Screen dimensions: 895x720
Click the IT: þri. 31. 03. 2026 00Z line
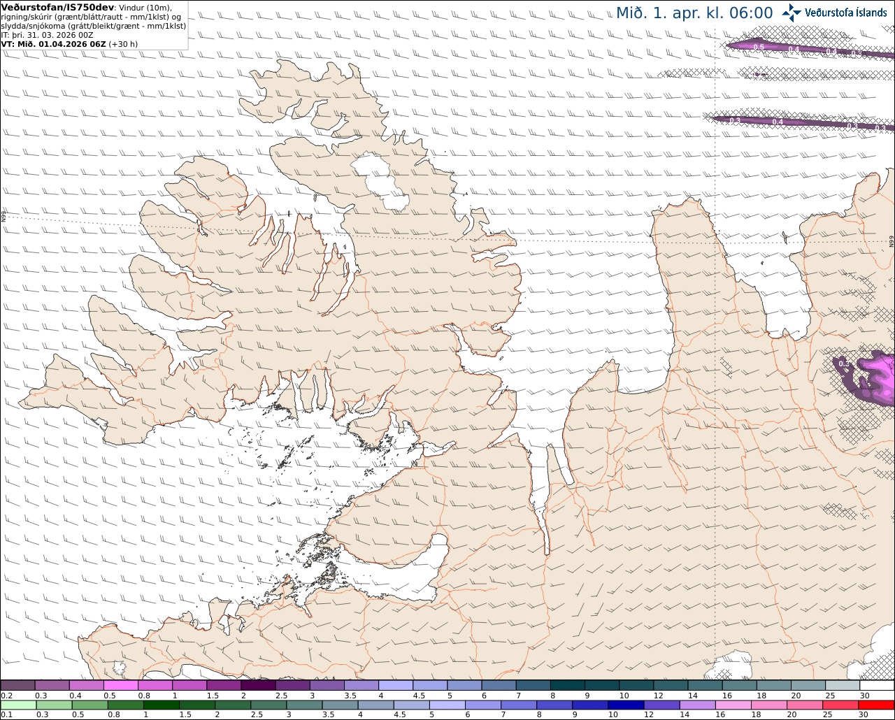[47, 35]
